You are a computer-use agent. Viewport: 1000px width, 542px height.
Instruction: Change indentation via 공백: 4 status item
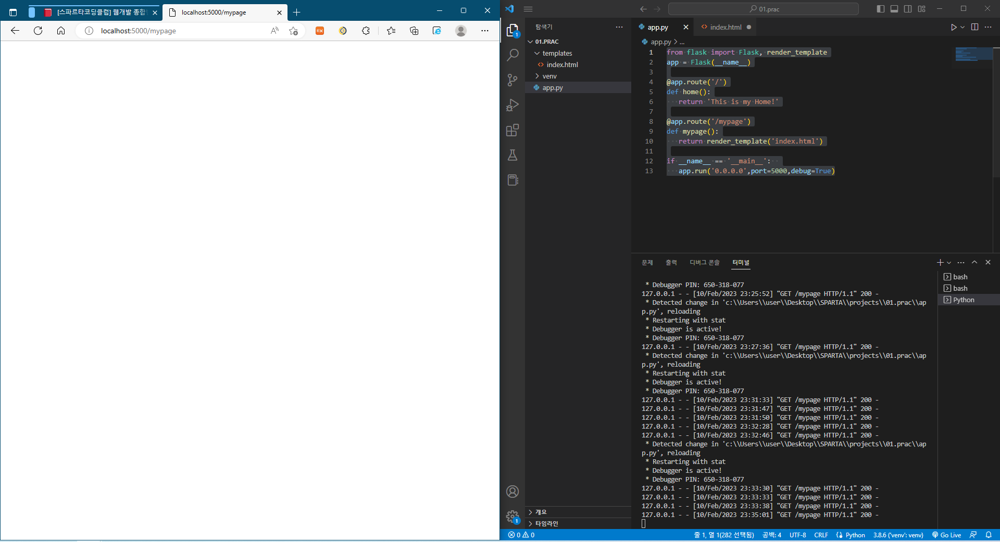coord(771,535)
